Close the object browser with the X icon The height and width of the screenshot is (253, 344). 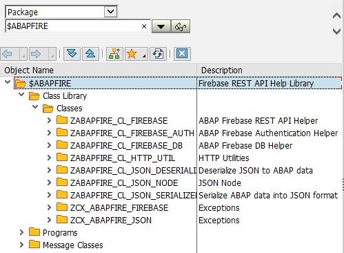[182, 54]
